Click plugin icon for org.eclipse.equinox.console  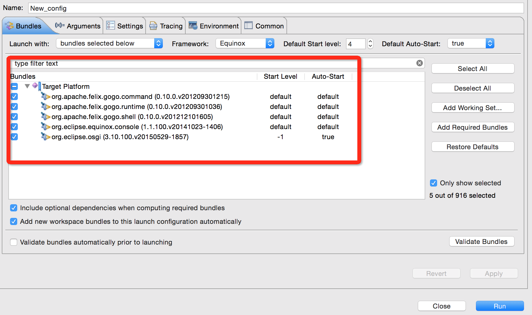pos(45,126)
